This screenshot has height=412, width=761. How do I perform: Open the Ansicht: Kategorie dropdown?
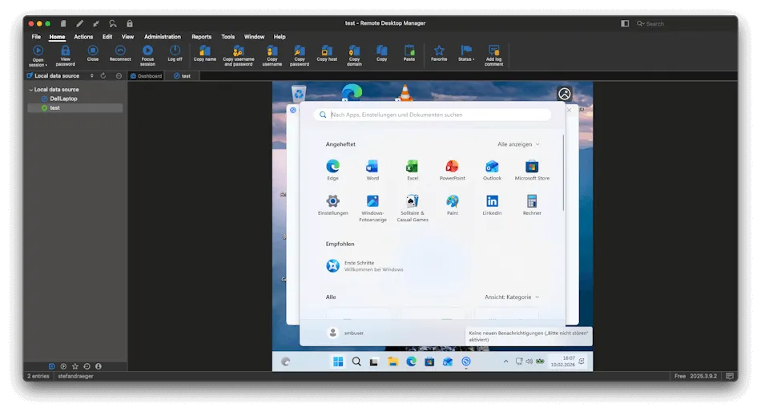pos(512,297)
